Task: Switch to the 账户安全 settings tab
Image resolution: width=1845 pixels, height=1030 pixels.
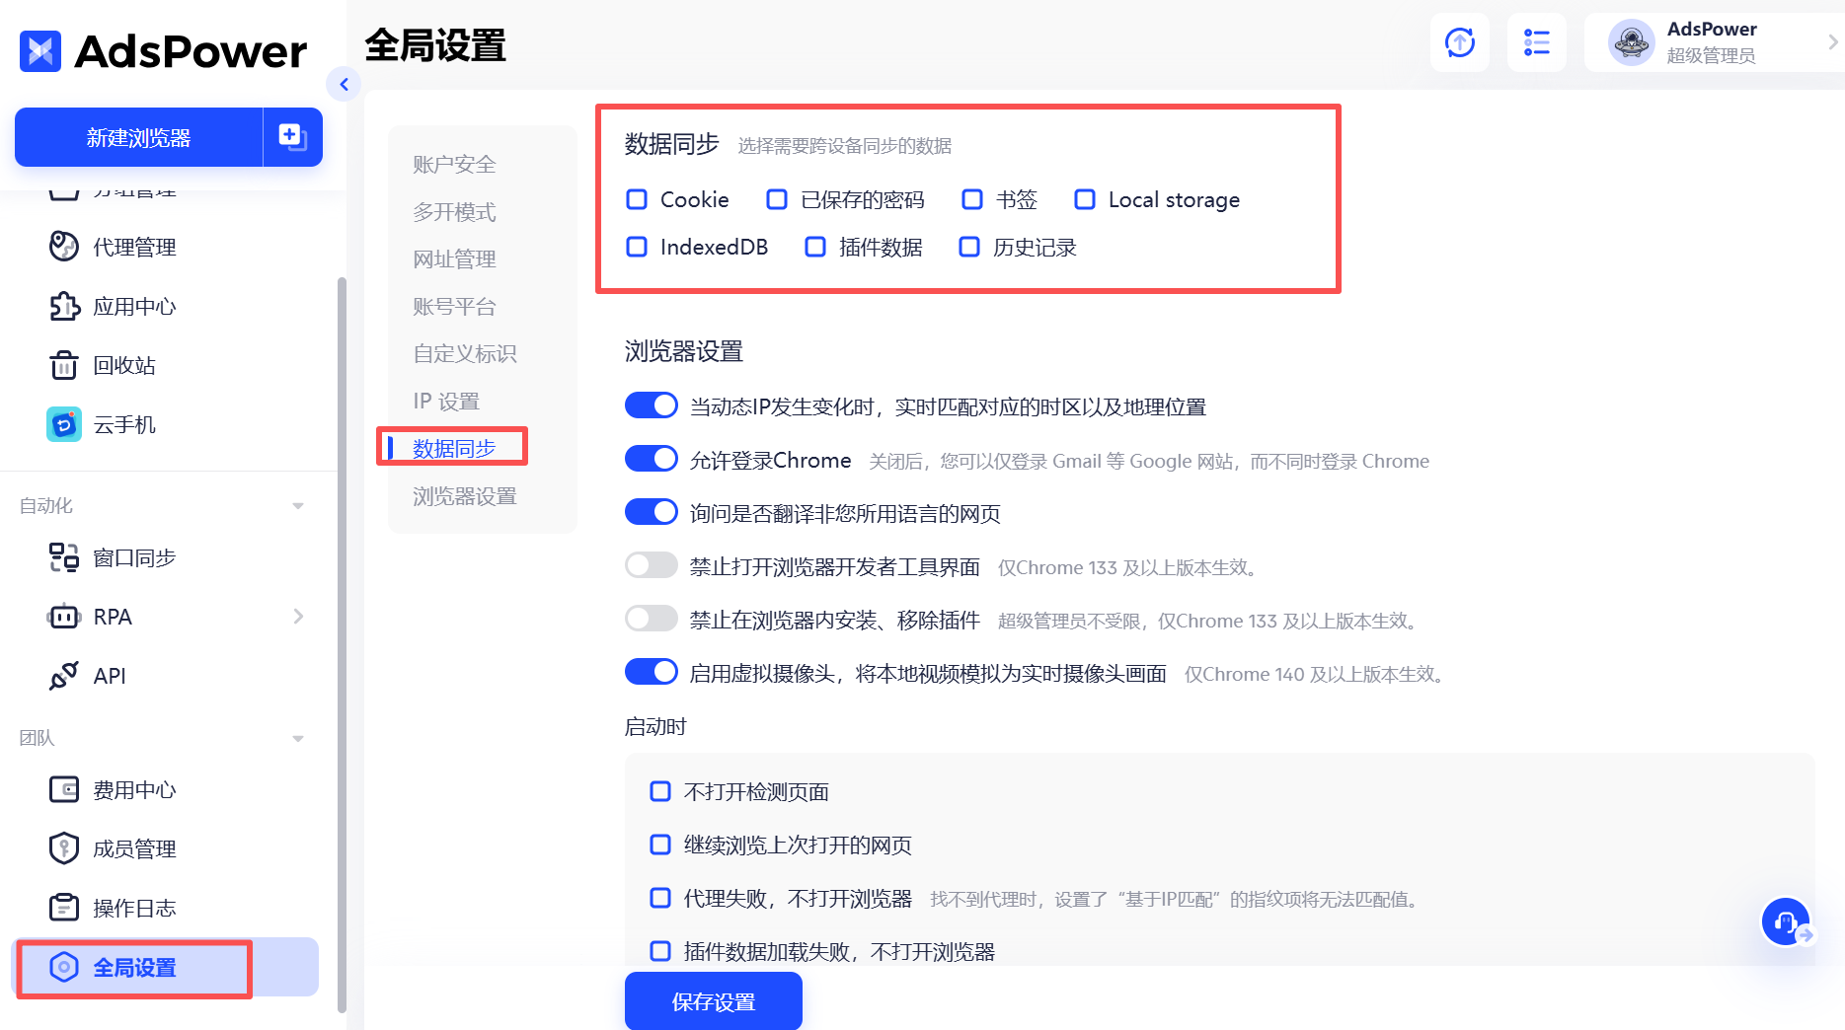Action: 453,164
